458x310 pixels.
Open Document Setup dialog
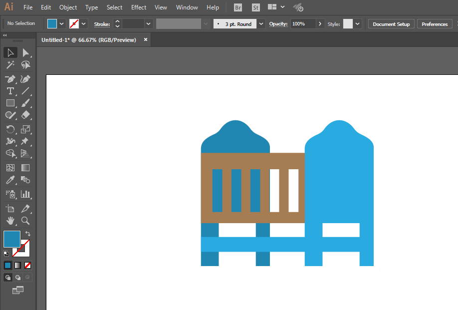391,24
